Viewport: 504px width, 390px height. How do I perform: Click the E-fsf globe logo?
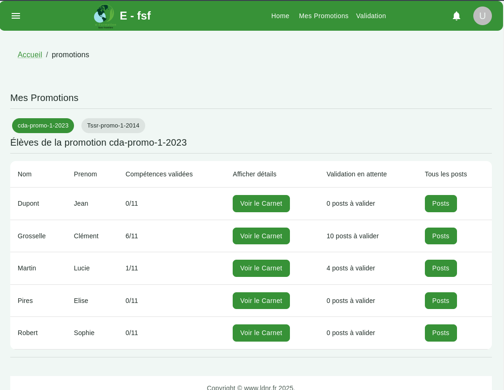click(104, 15)
